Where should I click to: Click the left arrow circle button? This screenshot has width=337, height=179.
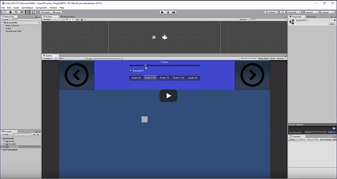(77, 75)
